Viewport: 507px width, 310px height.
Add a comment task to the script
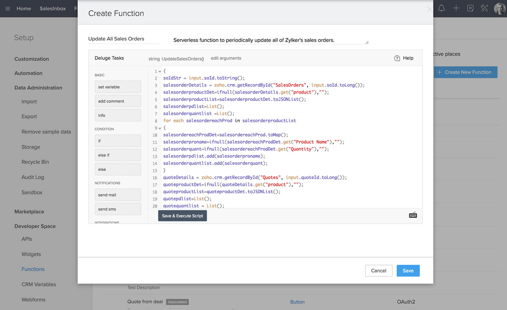(x=118, y=101)
